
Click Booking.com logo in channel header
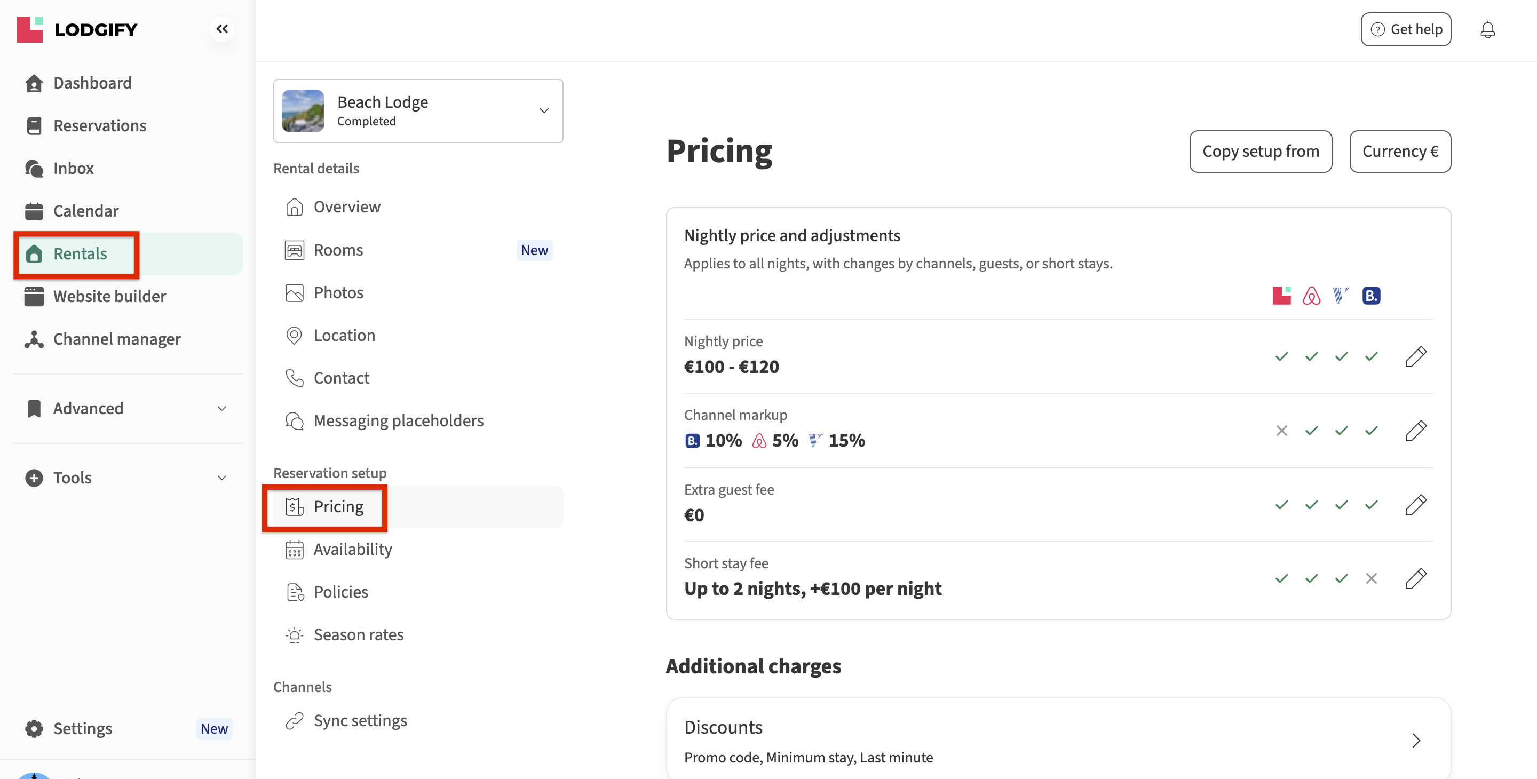click(1370, 296)
